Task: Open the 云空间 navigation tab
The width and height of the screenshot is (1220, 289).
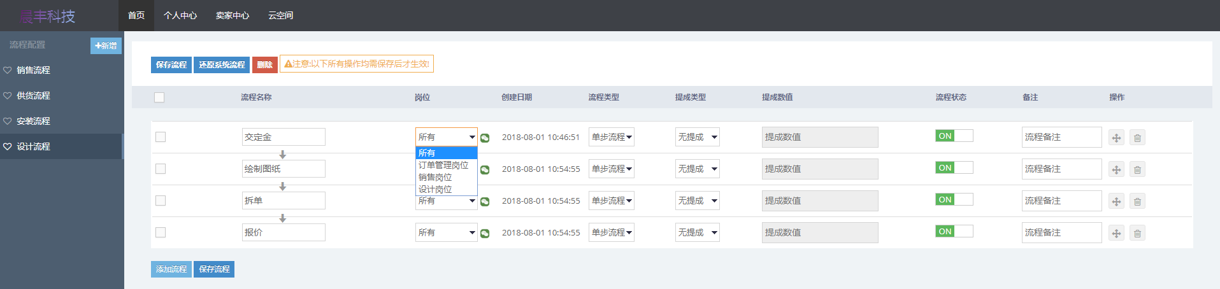Action: [281, 15]
